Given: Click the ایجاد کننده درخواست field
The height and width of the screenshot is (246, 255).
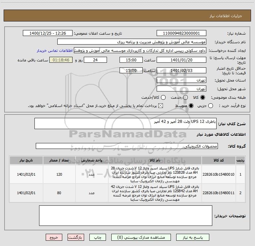Looking at the screenshot, I should 140,51.
